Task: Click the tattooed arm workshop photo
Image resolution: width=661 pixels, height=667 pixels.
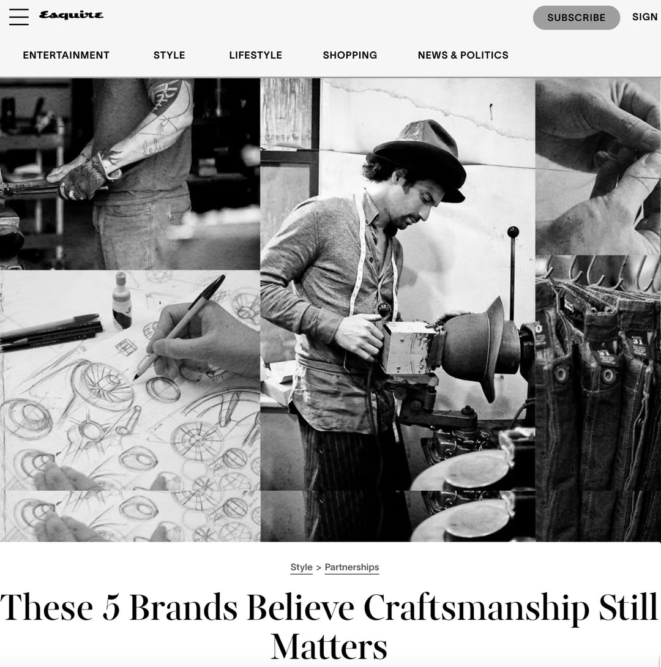Action: (x=130, y=174)
